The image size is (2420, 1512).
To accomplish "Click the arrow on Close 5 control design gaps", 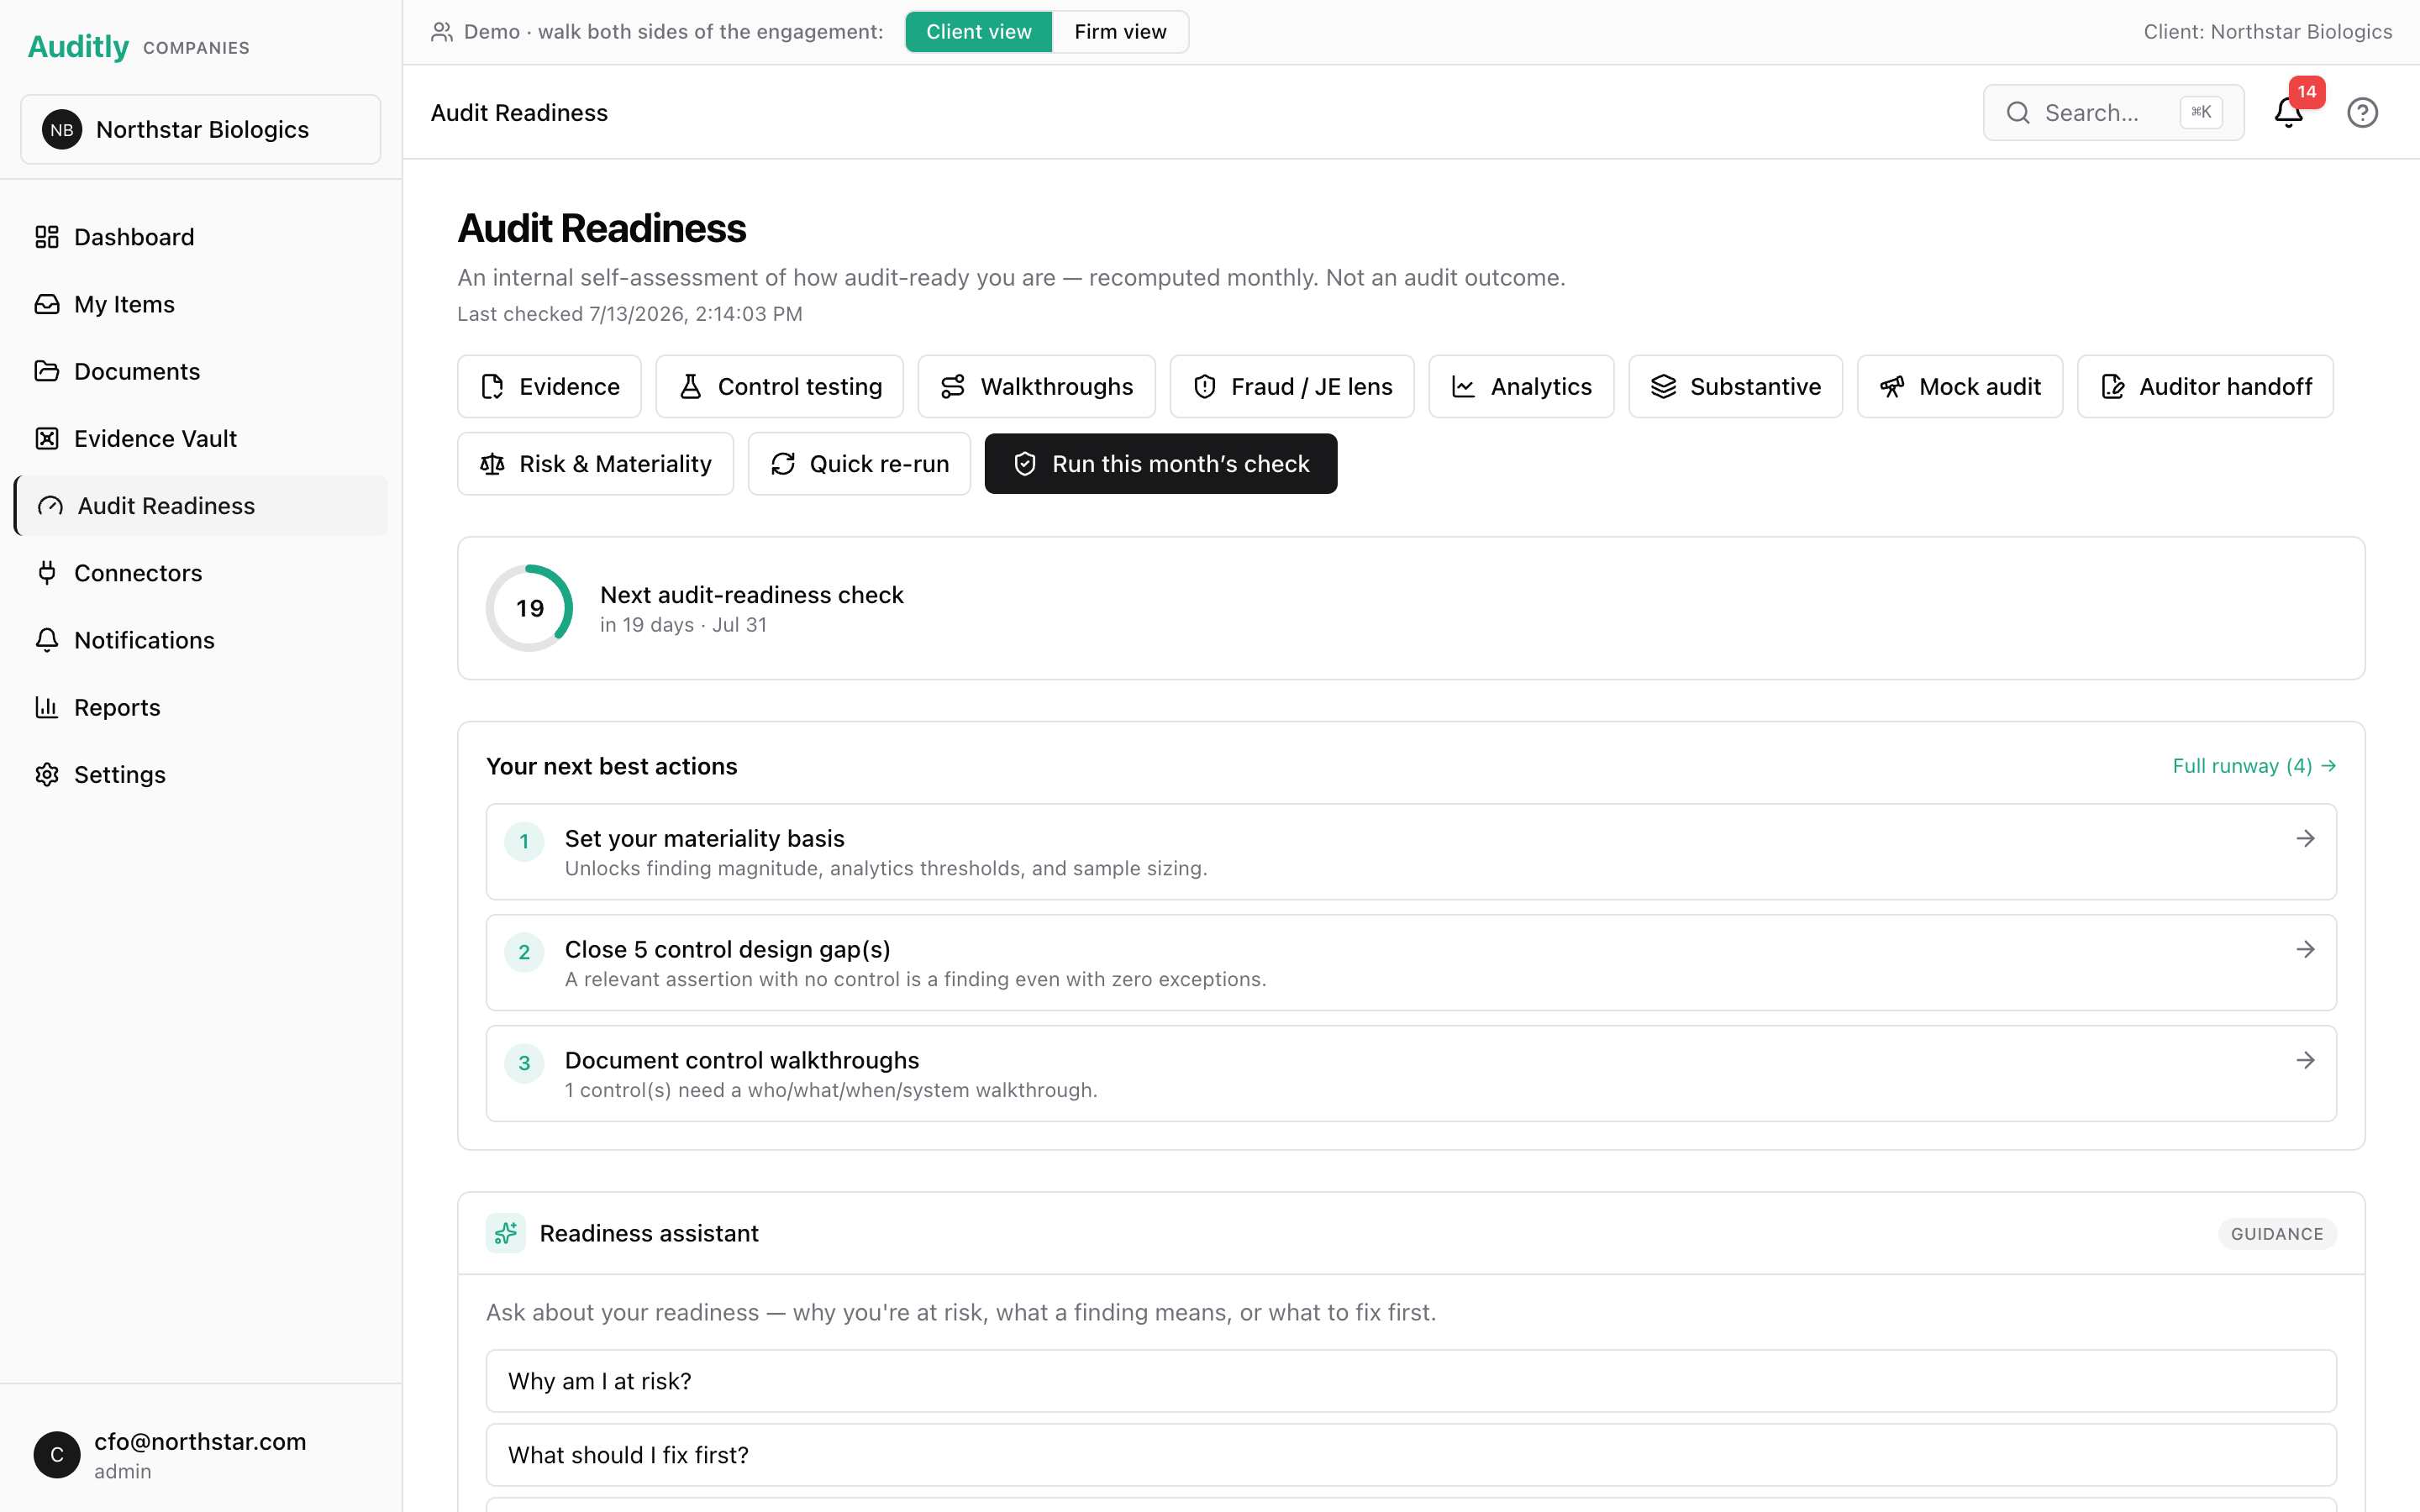I will [2305, 949].
